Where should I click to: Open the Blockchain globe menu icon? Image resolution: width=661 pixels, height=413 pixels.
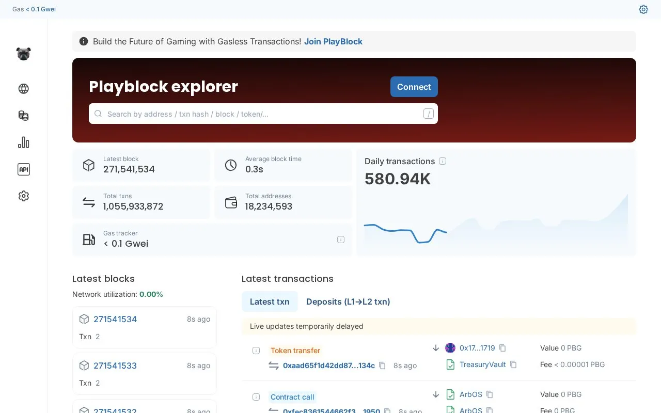[x=23, y=89]
